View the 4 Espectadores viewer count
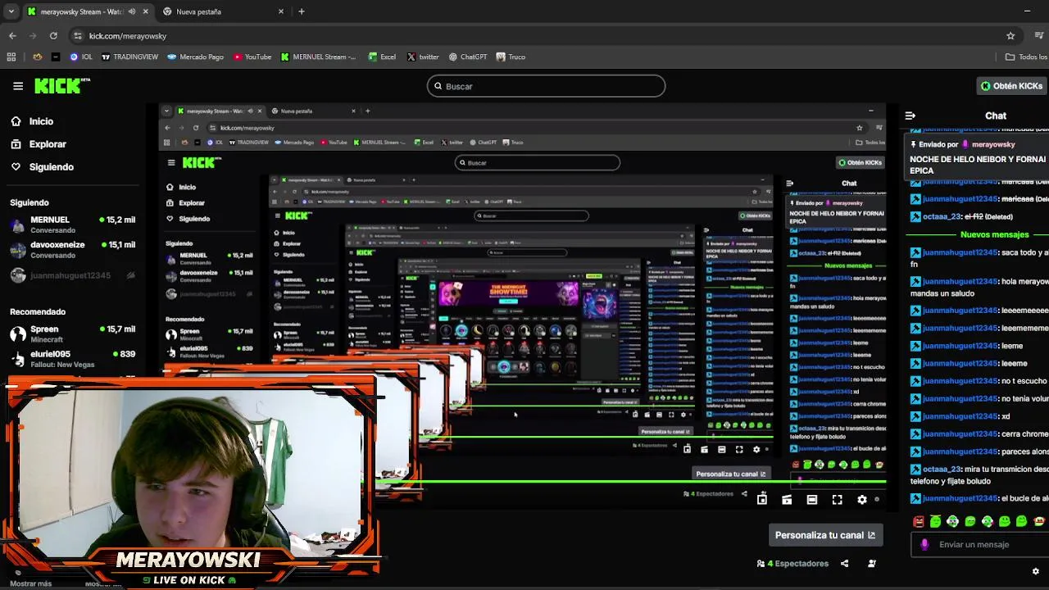Screen dimensions: 1049x590 pyautogui.click(x=792, y=564)
